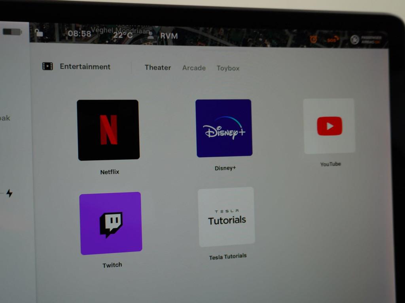The image size is (405, 303).
Task: Tap the 08:58 clock in status bar
Action: (79, 34)
